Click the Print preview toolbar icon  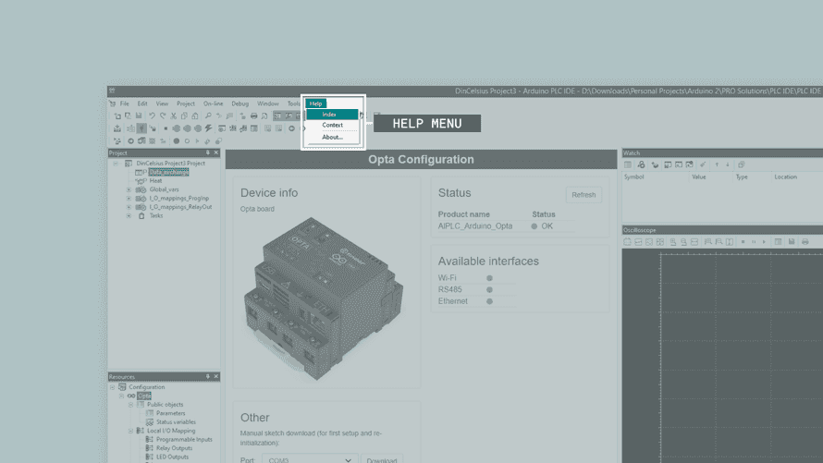[x=264, y=116]
